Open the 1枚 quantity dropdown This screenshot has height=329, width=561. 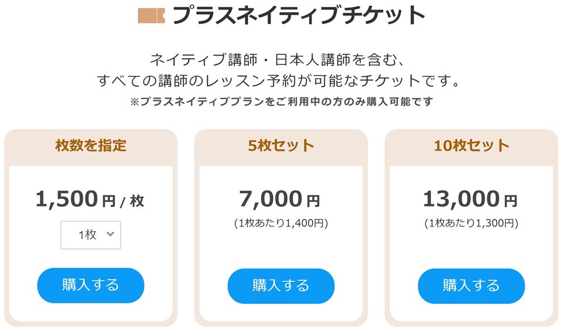pos(90,235)
